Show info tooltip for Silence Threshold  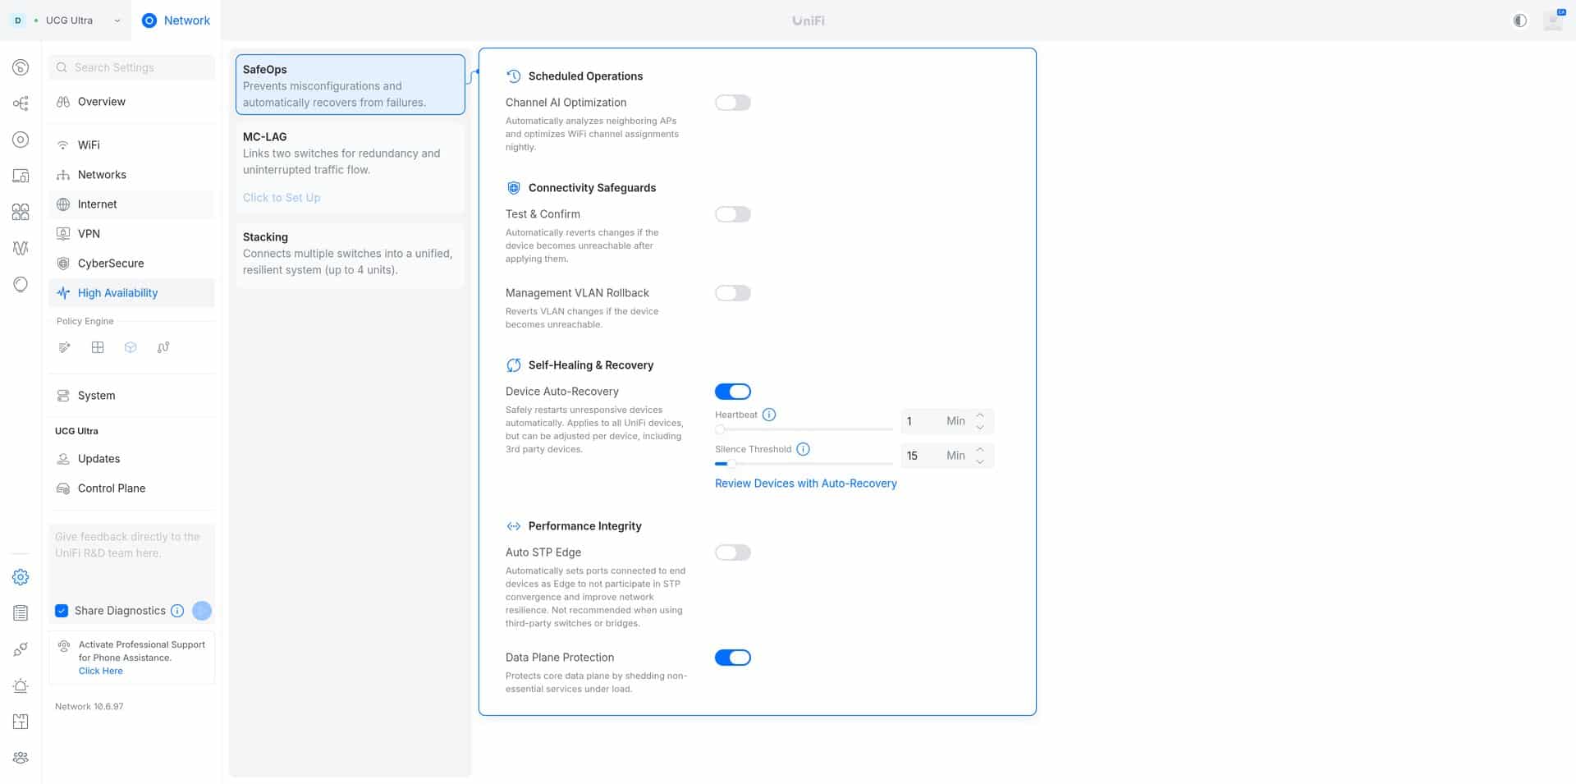point(804,449)
